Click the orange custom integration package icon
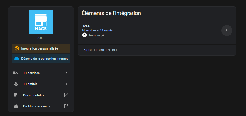This screenshot has height=116, width=246. pyautogui.click(x=17, y=48)
